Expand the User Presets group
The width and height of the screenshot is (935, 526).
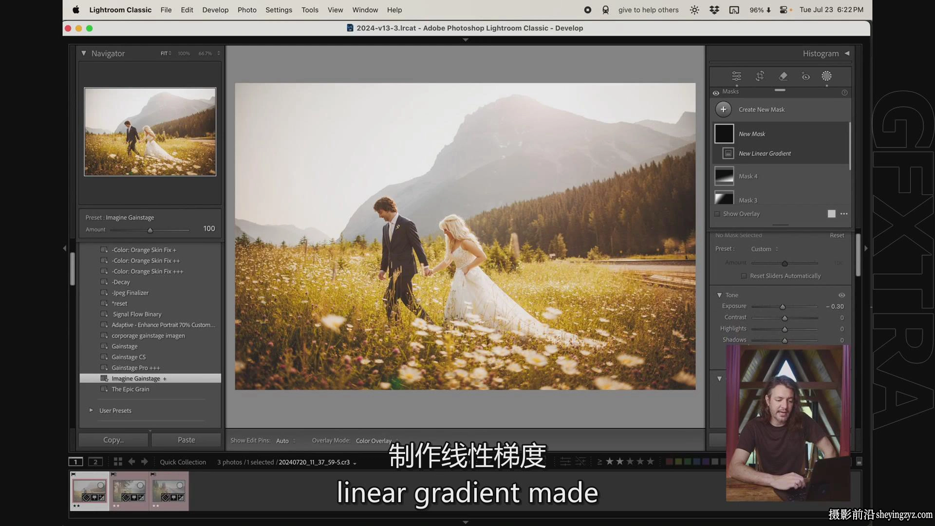coord(91,411)
